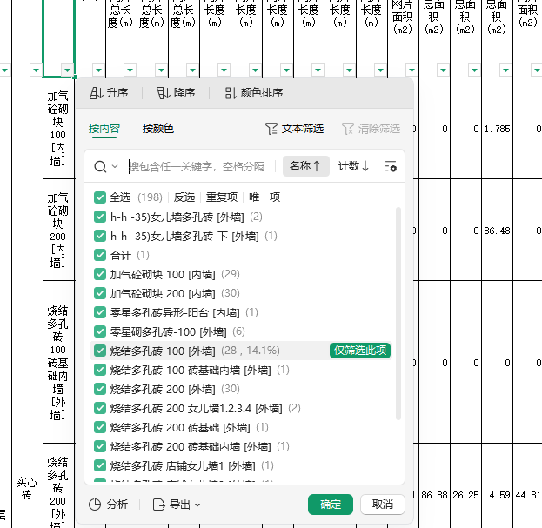
Task: Sort ascending with the 升序 button
Action: pos(109,93)
